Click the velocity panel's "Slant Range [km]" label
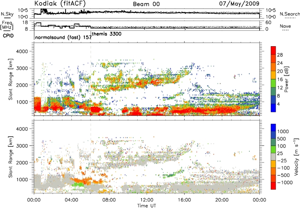300x208 pixels. click(x=11, y=157)
